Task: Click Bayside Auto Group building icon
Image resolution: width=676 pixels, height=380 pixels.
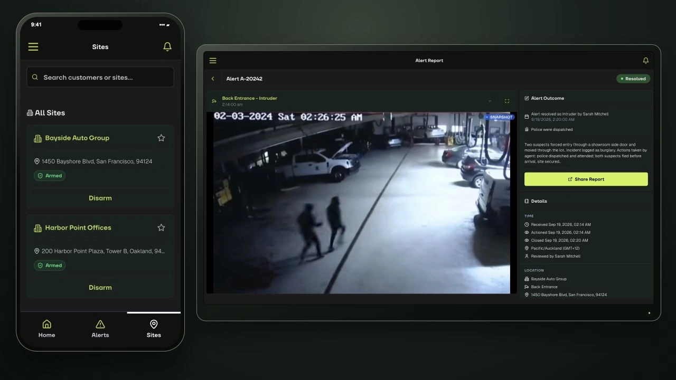Action: tap(37, 138)
